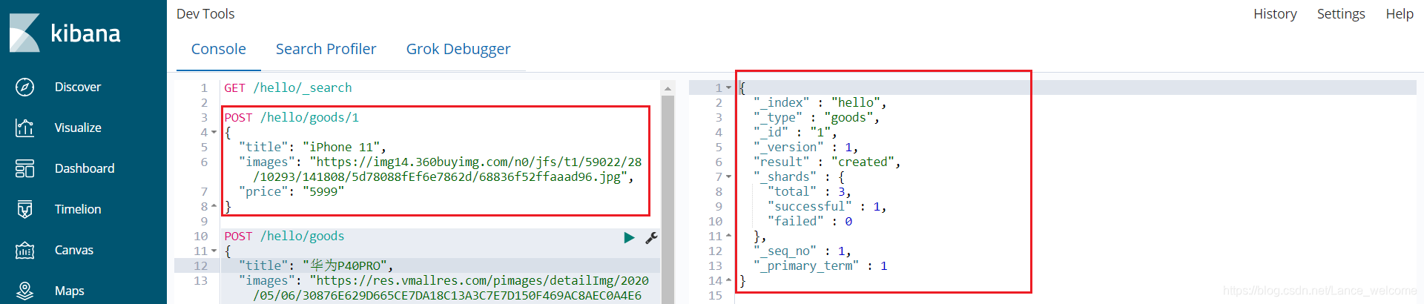Collapse response root at line 1
This screenshot has height=304, width=1424.
(728, 87)
